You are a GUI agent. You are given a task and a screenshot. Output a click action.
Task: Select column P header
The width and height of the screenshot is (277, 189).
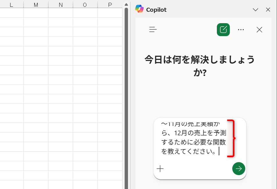pos(109,4)
